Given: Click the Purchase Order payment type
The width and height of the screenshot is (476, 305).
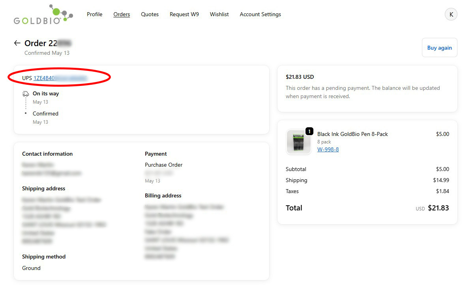Looking at the screenshot, I should coord(164,165).
